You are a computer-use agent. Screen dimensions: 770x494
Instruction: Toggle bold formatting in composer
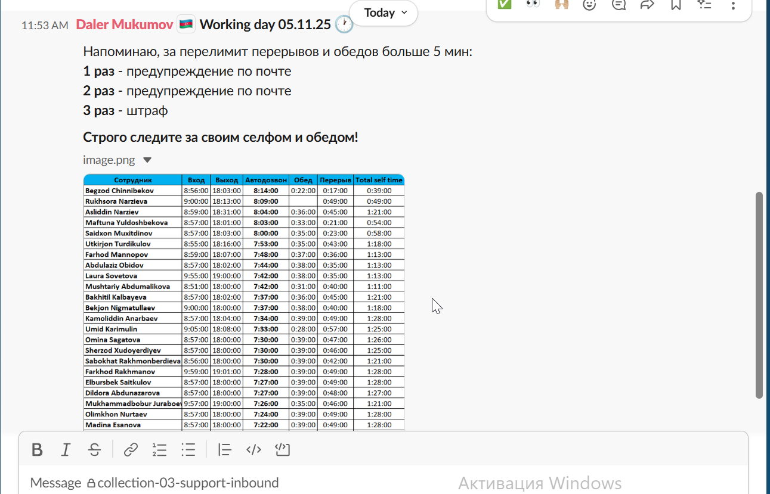pyautogui.click(x=37, y=450)
